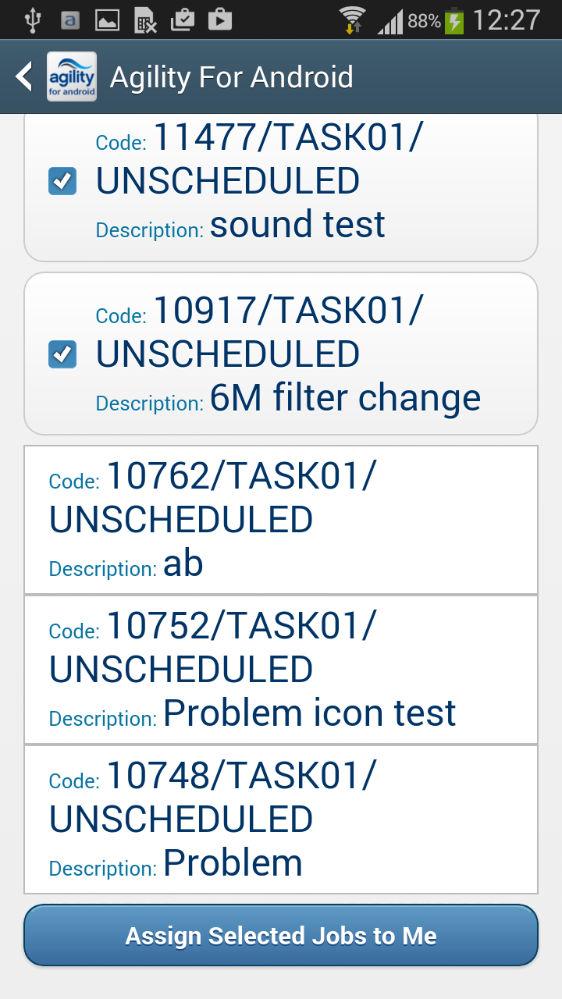Tap the Wi-Fi signal icon
Screen dimensions: 562x999
(352, 20)
